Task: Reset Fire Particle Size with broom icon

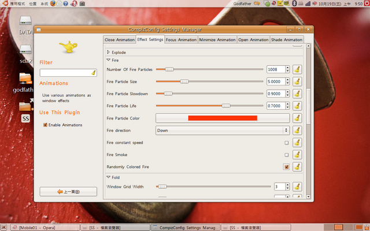Action: (297, 81)
